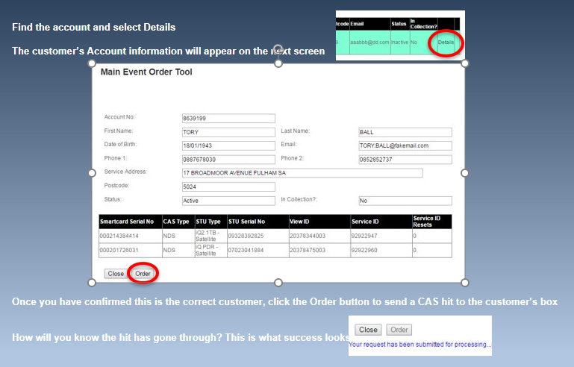Click the 'In Collection?' header in account list snippet
The image size is (574, 367).
tap(423, 24)
